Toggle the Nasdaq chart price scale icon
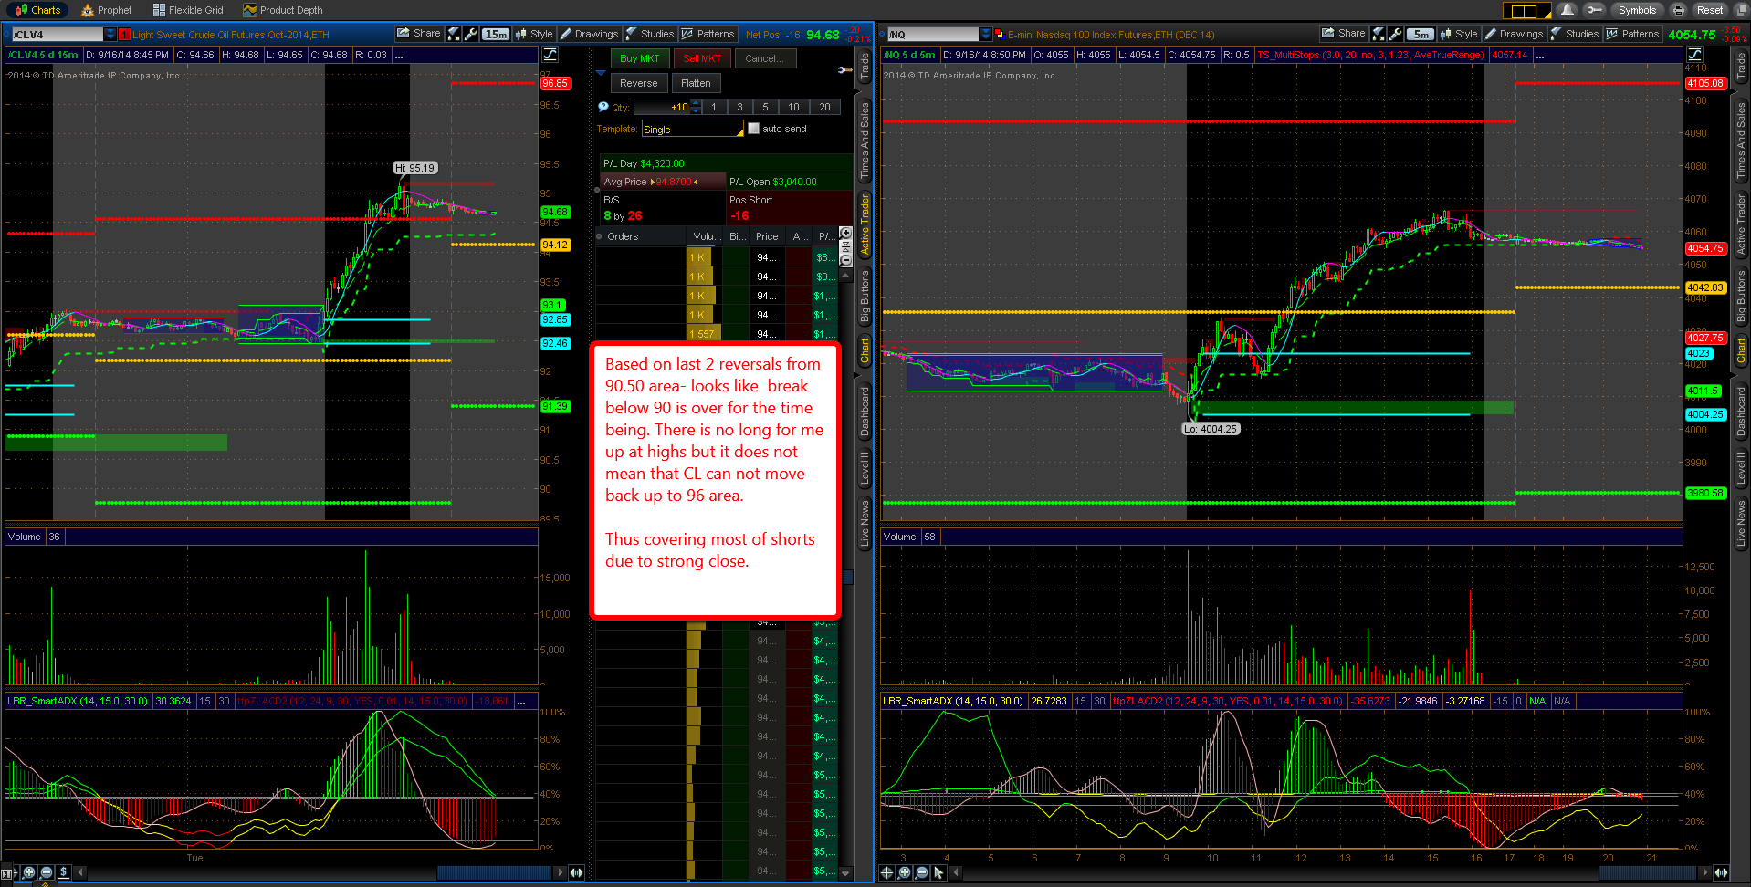The width and height of the screenshot is (1751, 887). (1694, 55)
